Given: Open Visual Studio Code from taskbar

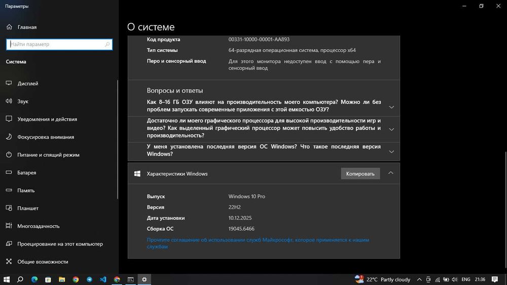Looking at the screenshot, I should [x=103, y=279].
